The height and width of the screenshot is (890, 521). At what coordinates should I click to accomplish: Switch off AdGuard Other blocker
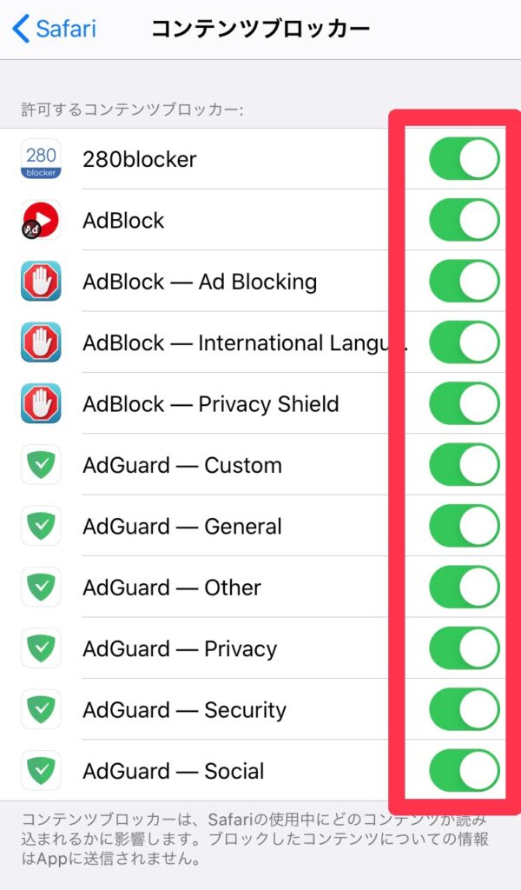pos(464,588)
